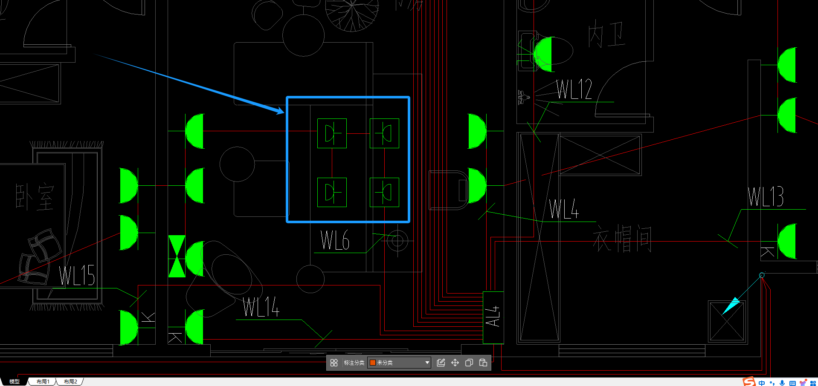
Task: Select the WL14 circuit label
Action: tap(261, 307)
